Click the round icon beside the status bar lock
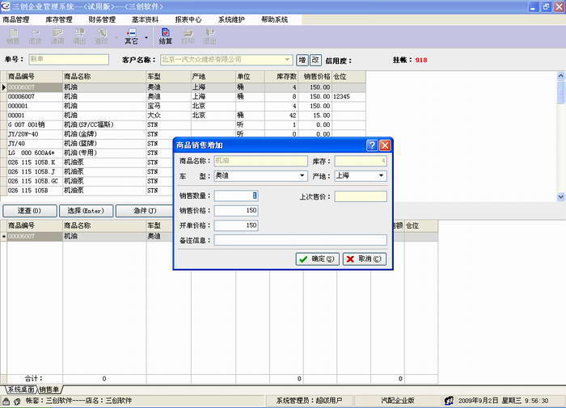 coord(17,401)
